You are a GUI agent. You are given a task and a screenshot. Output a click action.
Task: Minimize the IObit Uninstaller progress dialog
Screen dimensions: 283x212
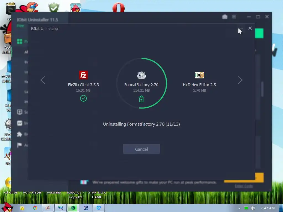(x=241, y=28)
